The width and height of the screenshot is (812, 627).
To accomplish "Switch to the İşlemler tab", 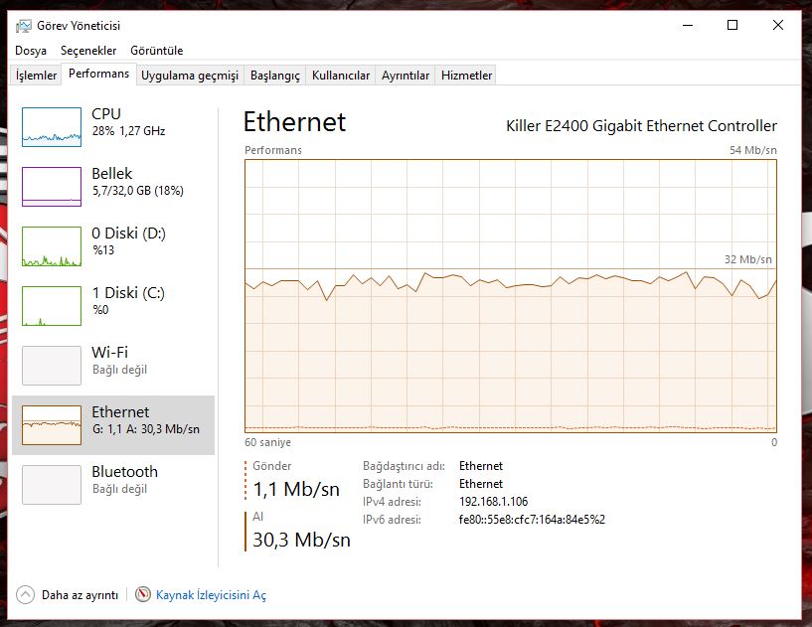I will (36, 76).
